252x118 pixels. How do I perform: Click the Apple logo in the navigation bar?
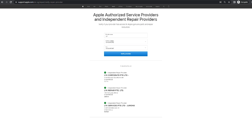(83, 7)
